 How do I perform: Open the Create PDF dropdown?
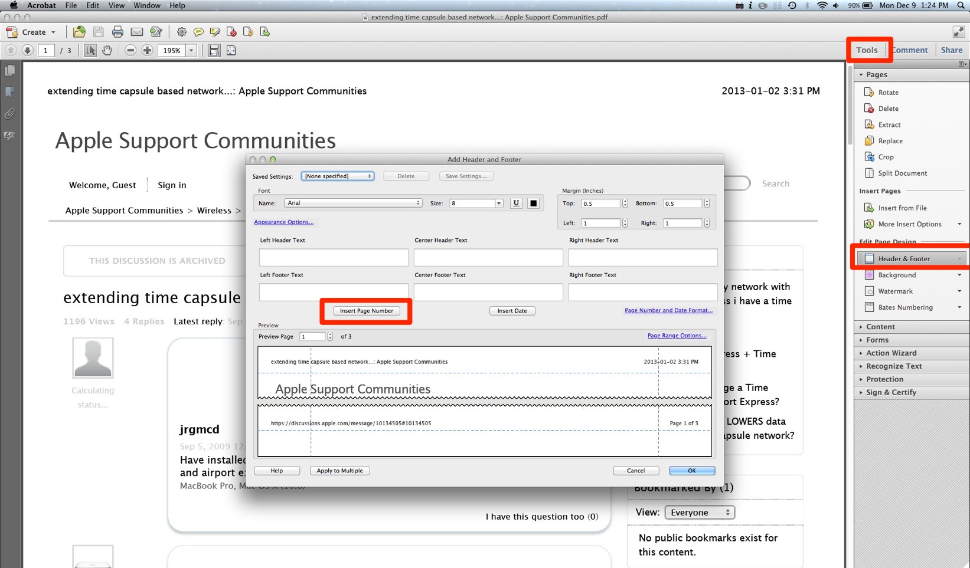pos(31,32)
